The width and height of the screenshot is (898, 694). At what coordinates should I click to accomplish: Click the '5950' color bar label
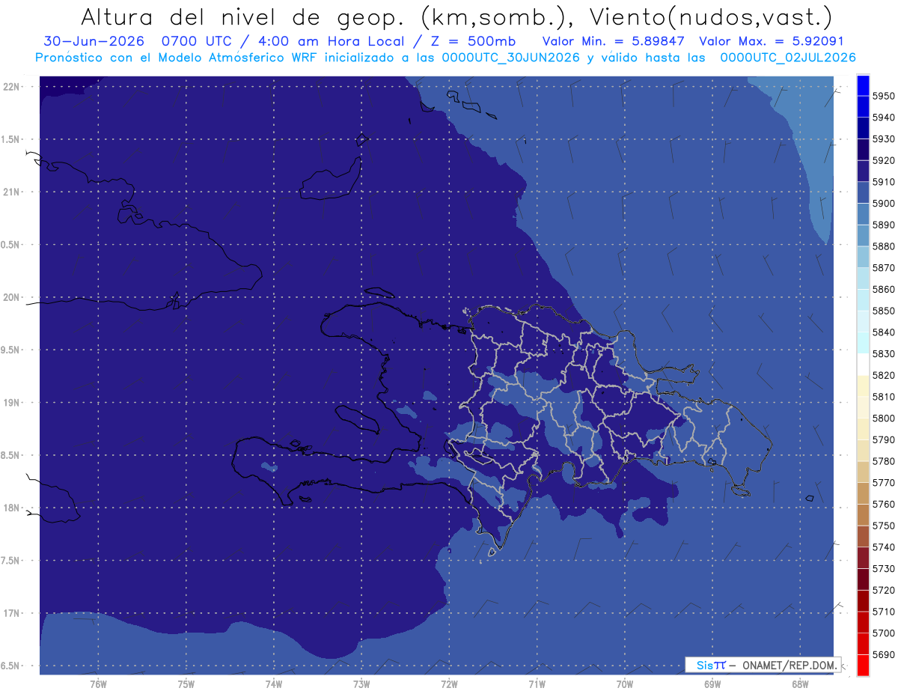coord(883,96)
